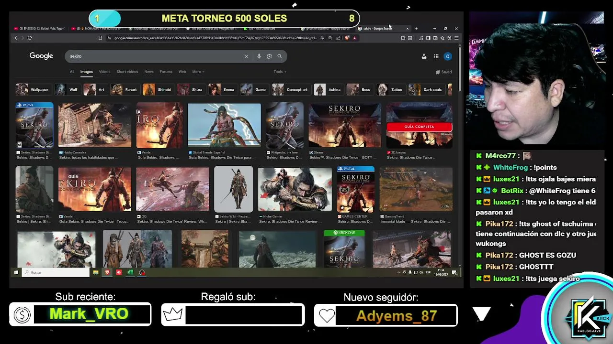Open Google Lens image search
Viewport: 613px width, 344px height.
click(x=269, y=56)
